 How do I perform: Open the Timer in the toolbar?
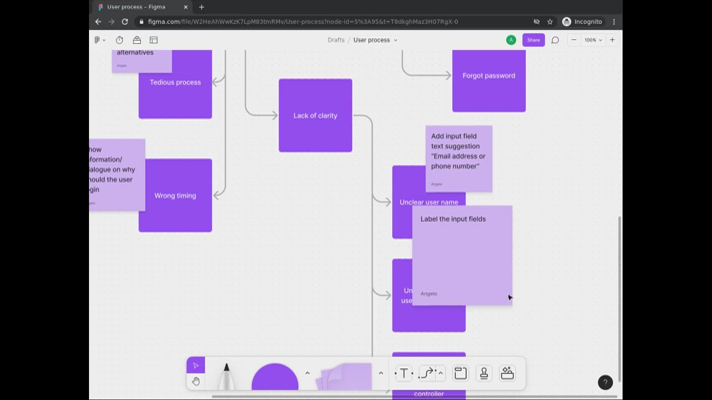[119, 40]
